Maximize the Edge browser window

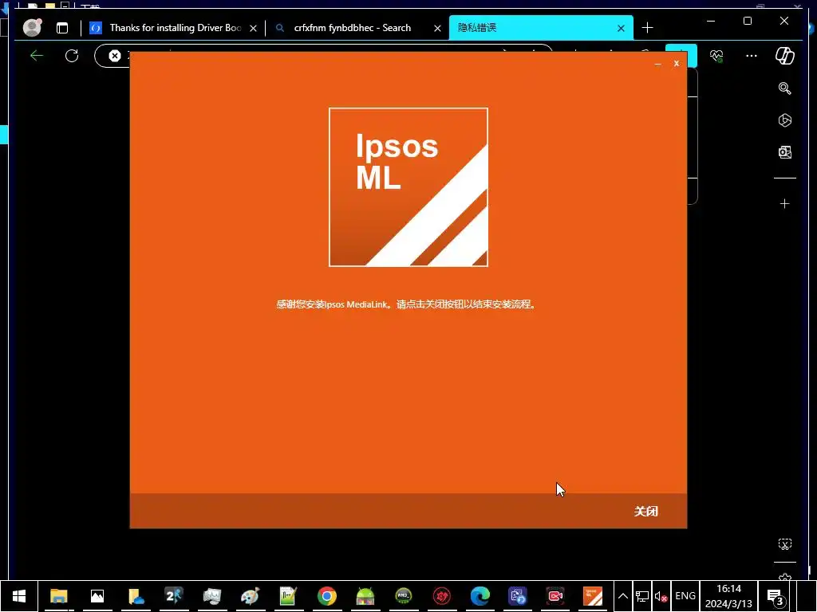747,21
